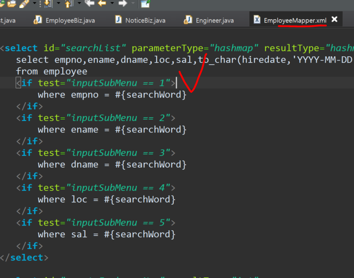Image resolution: width=354 pixels, height=278 pixels.
Task: Click the Java file icon on EmployeeBiz.java tab
Action: (x=38, y=20)
